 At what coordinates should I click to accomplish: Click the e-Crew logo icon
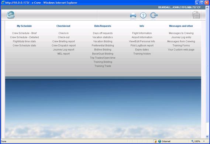tap(11, 15)
